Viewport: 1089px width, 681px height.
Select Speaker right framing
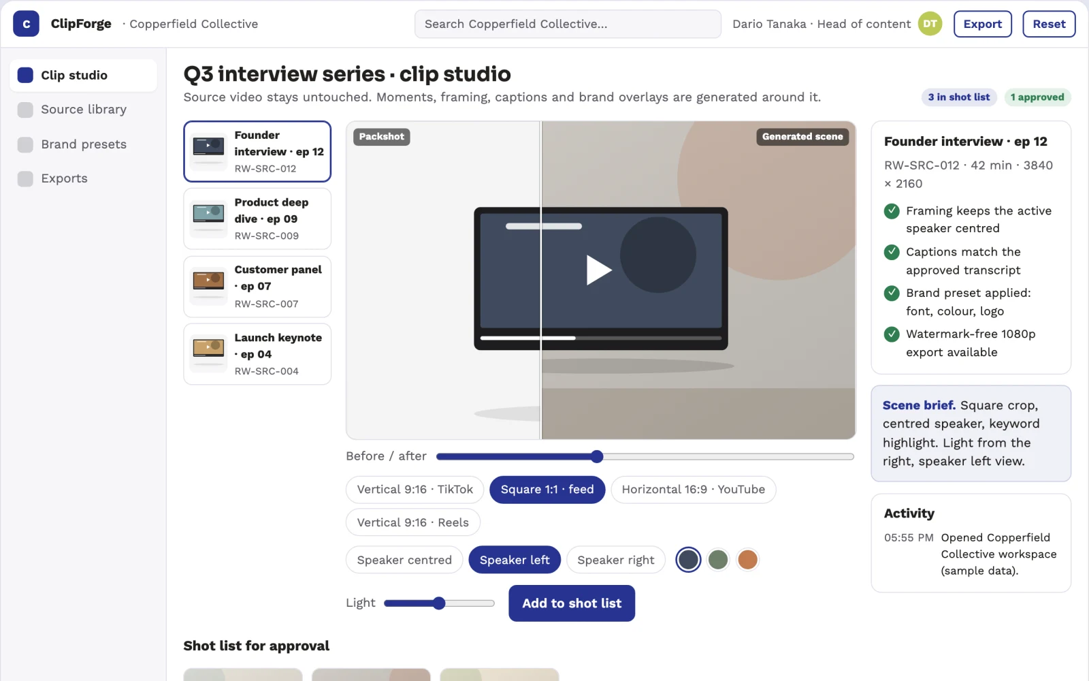[616, 560]
